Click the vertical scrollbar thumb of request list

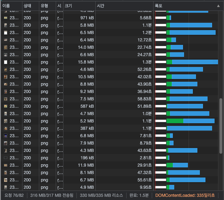click(221, 126)
